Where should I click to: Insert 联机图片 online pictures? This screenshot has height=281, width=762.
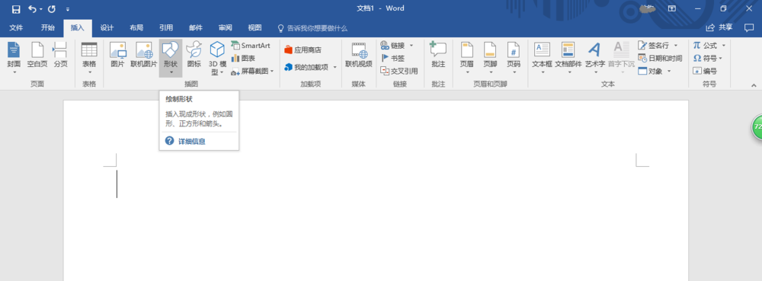(x=144, y=54)
